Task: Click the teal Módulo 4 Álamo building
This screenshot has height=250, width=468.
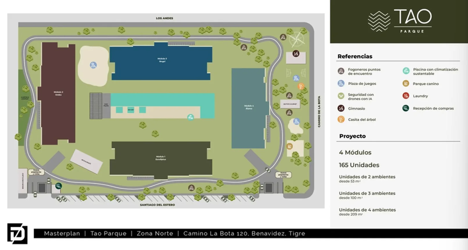Action: click(x=249, y=108)
